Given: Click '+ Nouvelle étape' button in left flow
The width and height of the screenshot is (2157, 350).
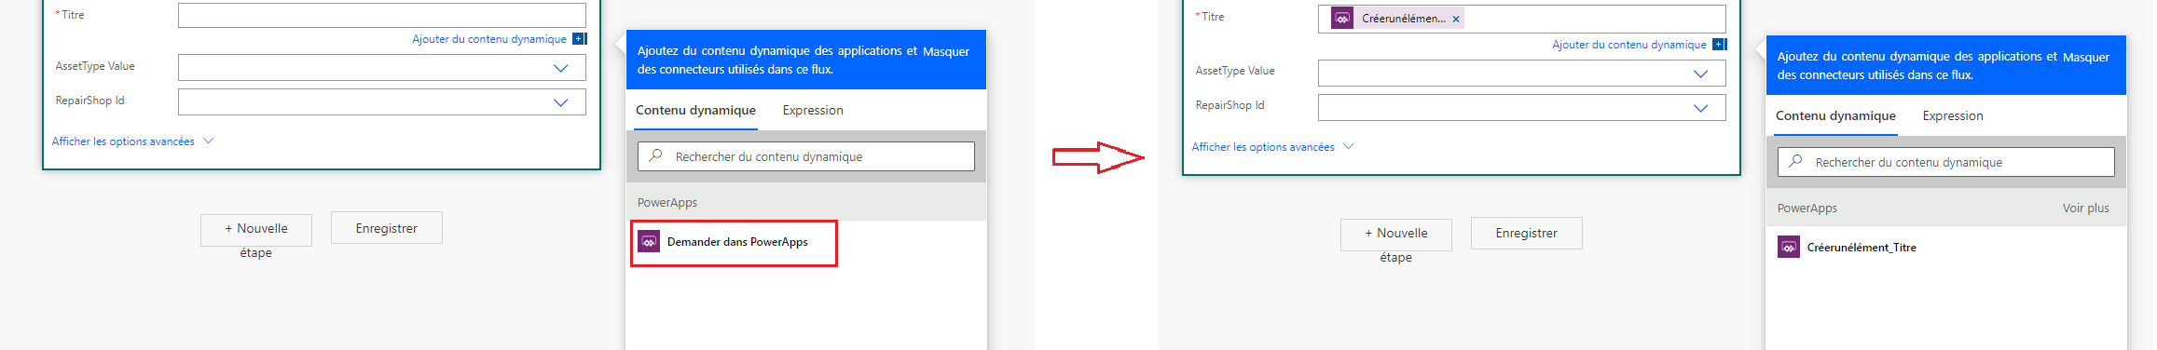Looking at the screenshot, I should 256,229.
